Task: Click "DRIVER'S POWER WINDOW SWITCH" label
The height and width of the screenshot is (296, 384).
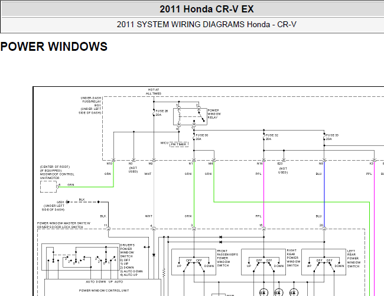Action: (128, 251)
